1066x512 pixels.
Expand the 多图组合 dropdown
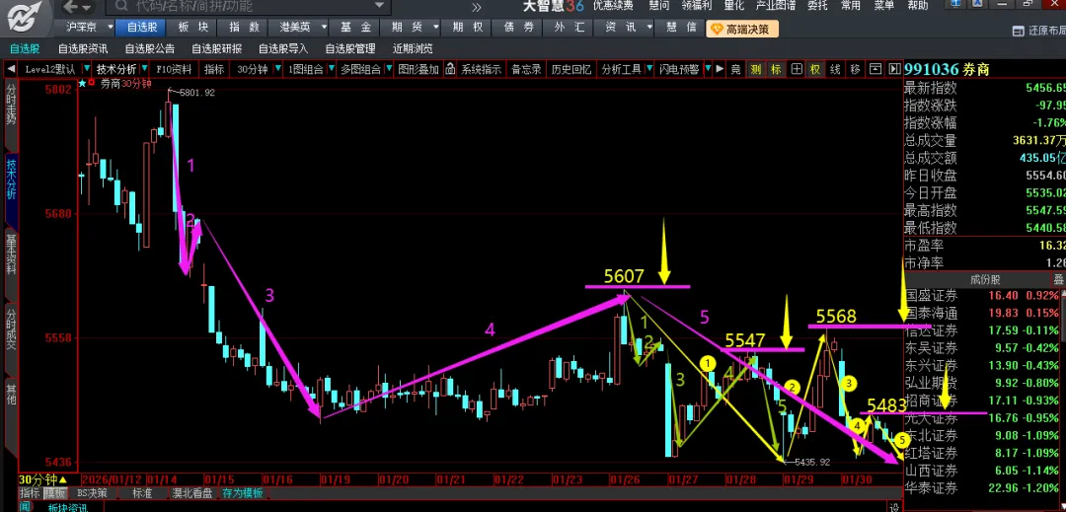coord(389,69)
